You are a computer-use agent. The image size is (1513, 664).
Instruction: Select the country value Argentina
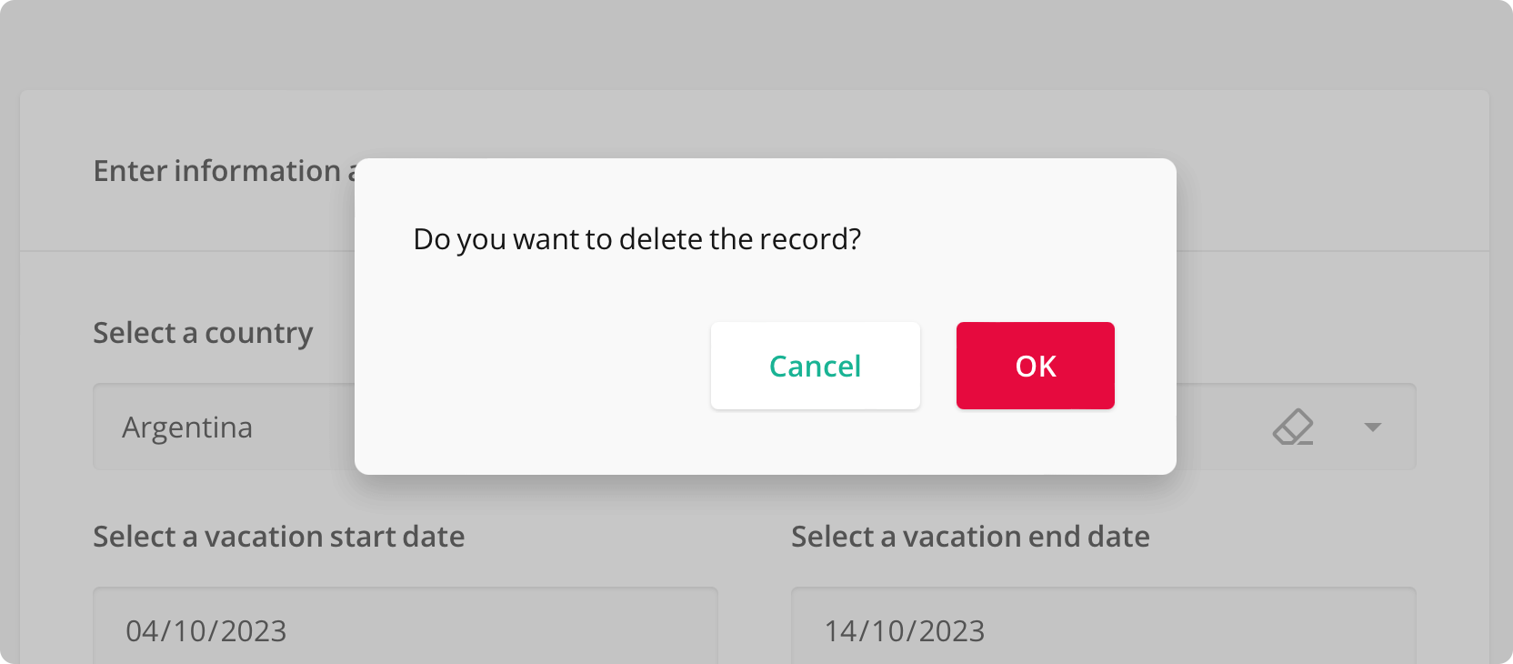coord(188,428)
